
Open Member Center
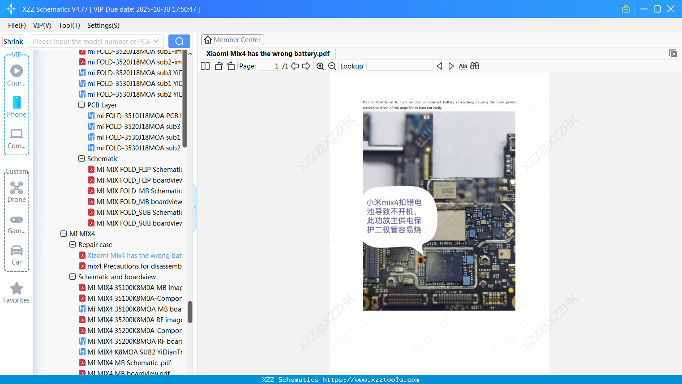coord(232,40)
